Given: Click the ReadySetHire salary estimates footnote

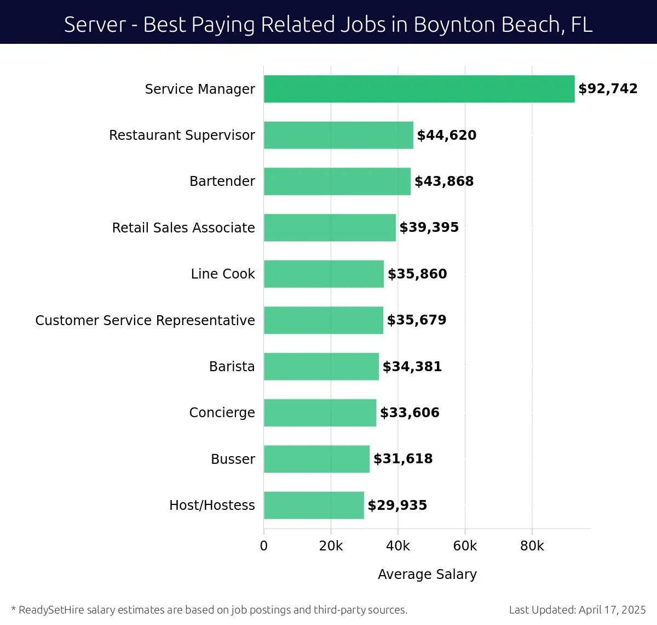Looking at the screenshot, I should [x=209, y=610].
